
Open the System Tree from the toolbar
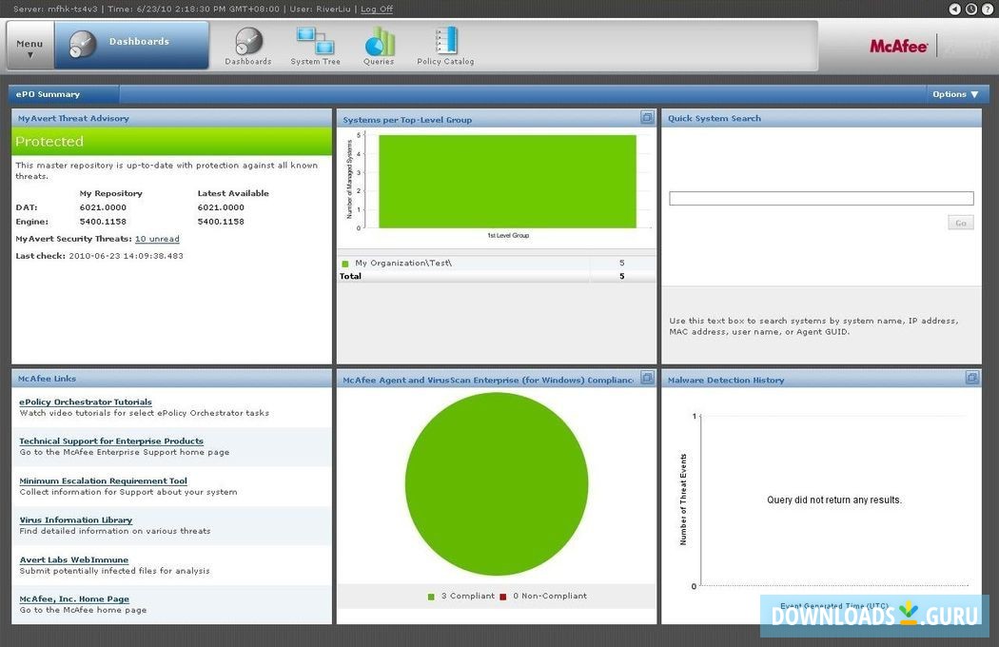click(x=315, y=43)
